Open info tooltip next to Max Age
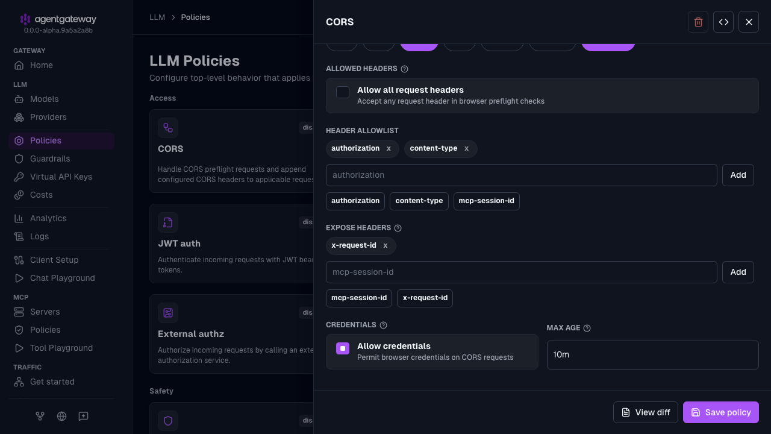Image resolution: width=771 pixels, height=434 pixels. click(x=587, y=328)
